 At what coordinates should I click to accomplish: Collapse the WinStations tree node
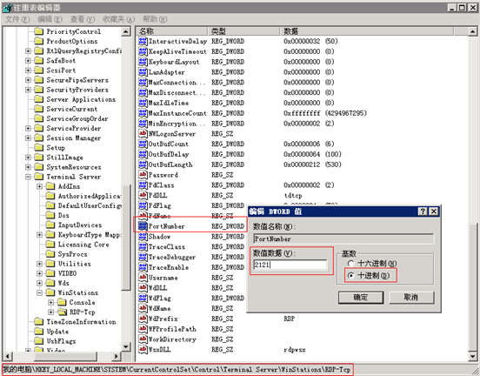pos(39,292)
